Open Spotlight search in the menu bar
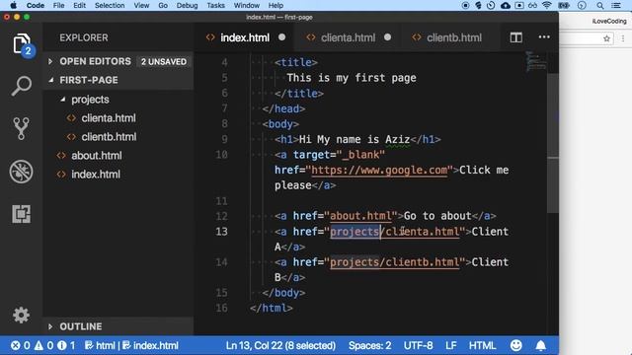 pos(600,5)
